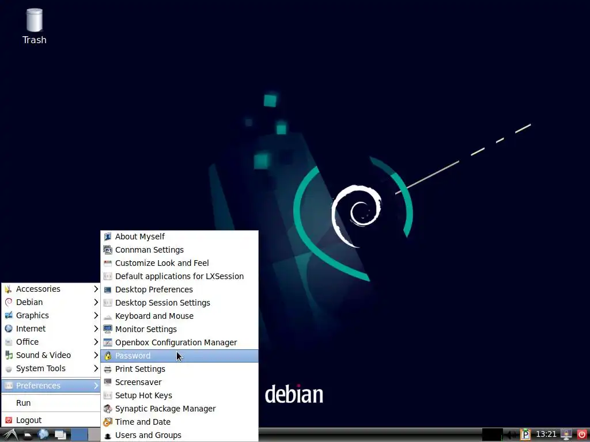Click the red power logout tray icon
590x442 pixels.
[x=581, y=435]
